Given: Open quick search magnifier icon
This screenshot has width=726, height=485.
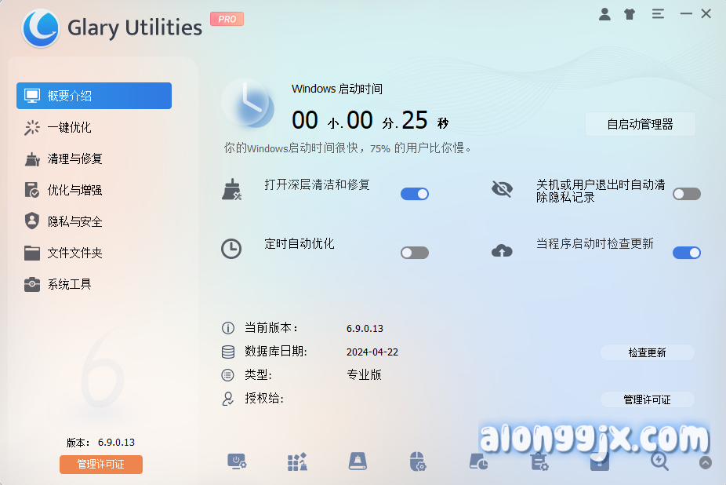Looking at the screenshot, I should [659, 461].
